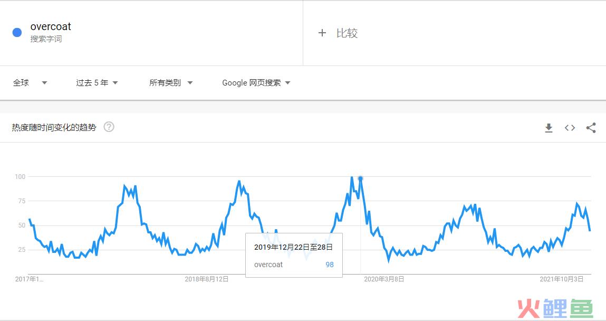Open the 所有类别 category dropdown
This screenshot has width=606, height=321.
click(171, 83)
